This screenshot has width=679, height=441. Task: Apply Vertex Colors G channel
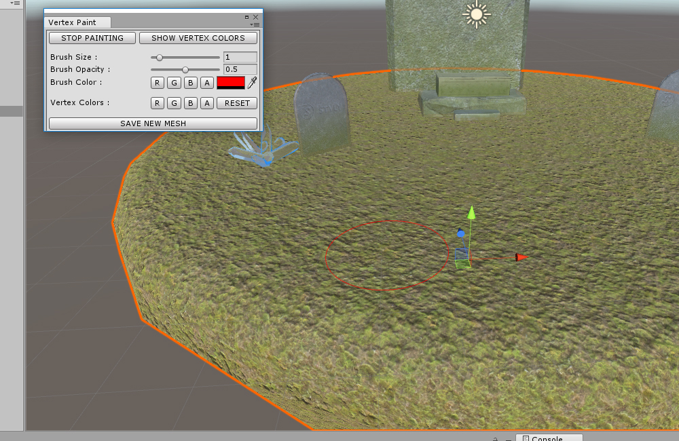click(x=174, y=103)
